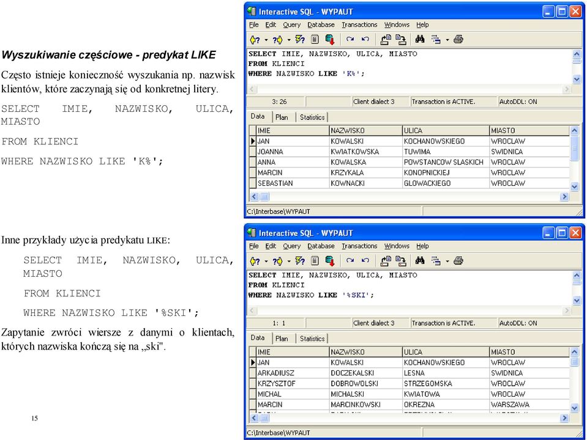
Task: Click right-curving arrow icon in 'K%' window toolbar
Action: [x=350, y=39]
